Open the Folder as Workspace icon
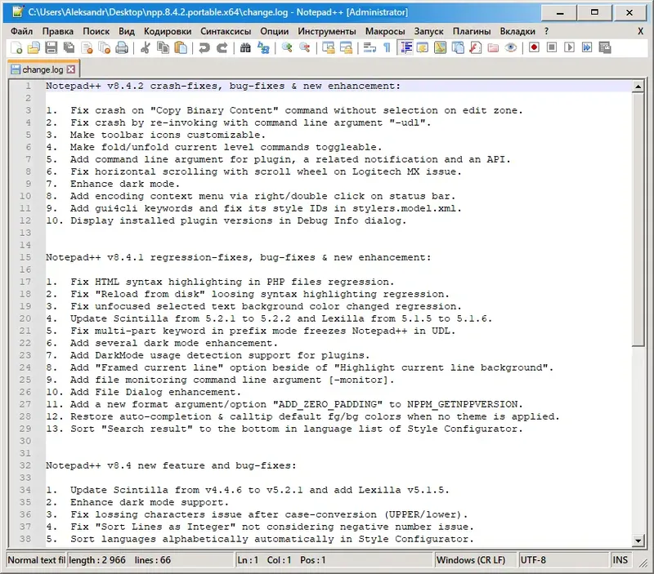 pos(493,48)
